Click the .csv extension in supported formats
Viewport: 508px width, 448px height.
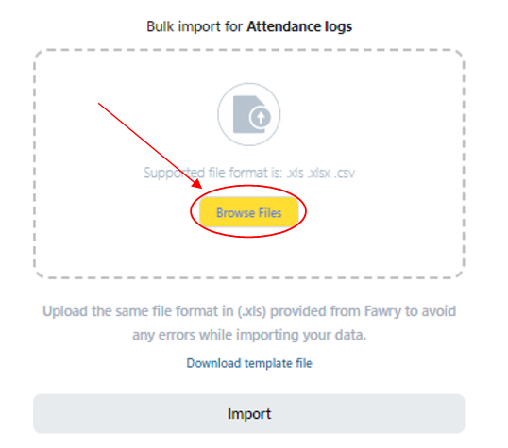point(345,173)
